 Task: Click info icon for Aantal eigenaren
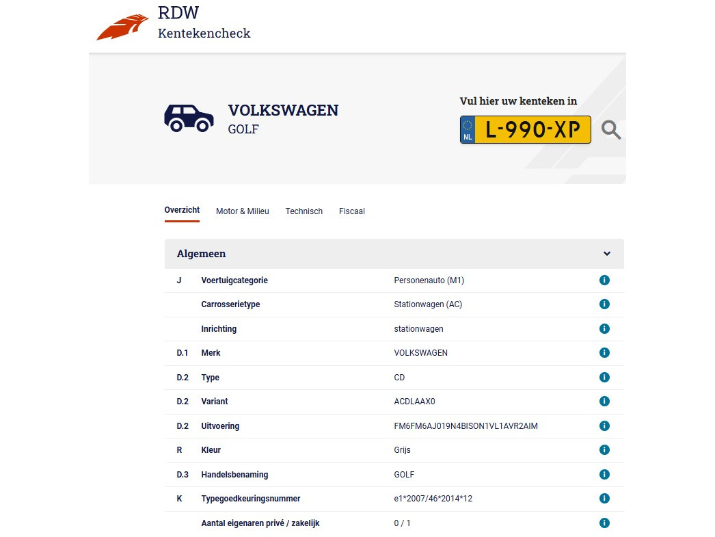tap(604, 523)
